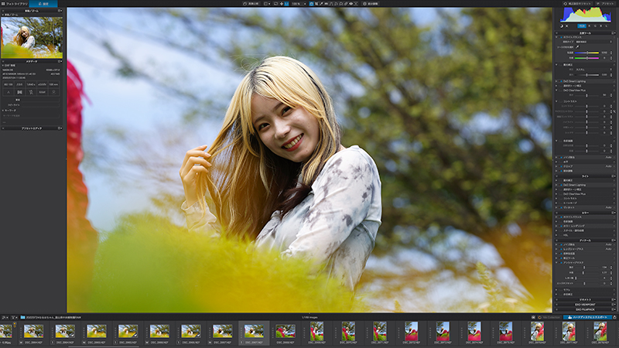The width and height of the screenshot is (619, 348).
Task: Adjust the color temperature blue-yellow slider
Action: [587, 53]
